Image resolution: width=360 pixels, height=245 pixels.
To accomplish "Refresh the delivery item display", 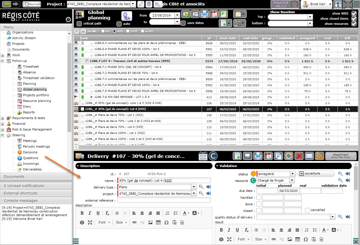I will coord(289,156).
